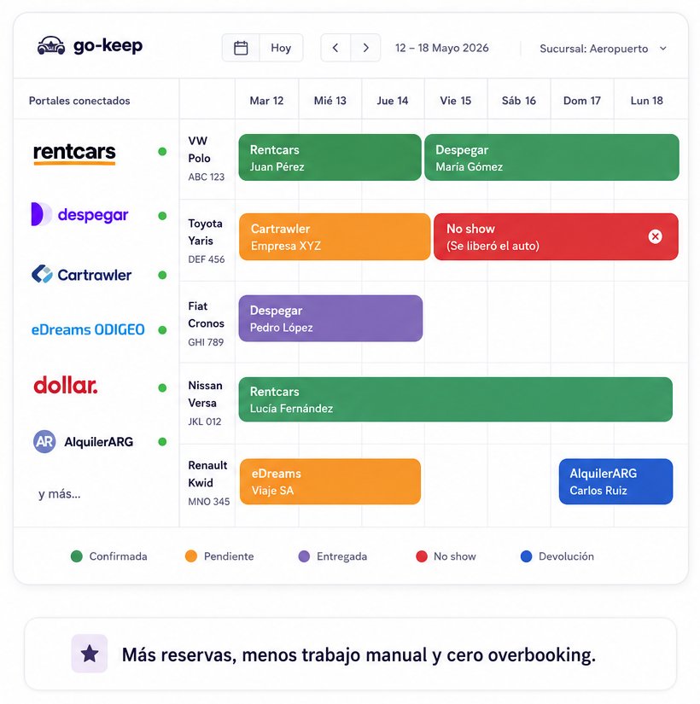
Task: Open the calendar date picker icon
Action: pyautogui.click(x=241, y=48)
